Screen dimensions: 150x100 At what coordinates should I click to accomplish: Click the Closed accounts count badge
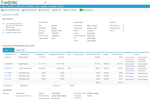coord(23,50)
